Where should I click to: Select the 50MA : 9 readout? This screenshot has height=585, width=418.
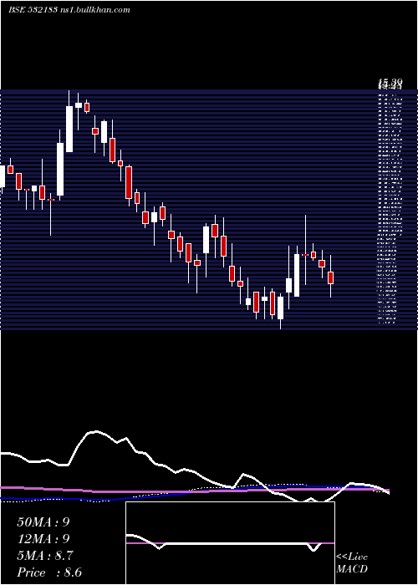click(43, 522)
